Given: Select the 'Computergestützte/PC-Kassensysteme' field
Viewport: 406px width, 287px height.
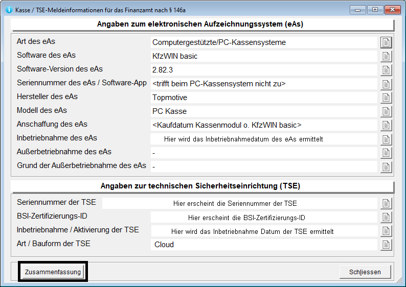Looking at the screenshot, I should (x=264, y=42).
